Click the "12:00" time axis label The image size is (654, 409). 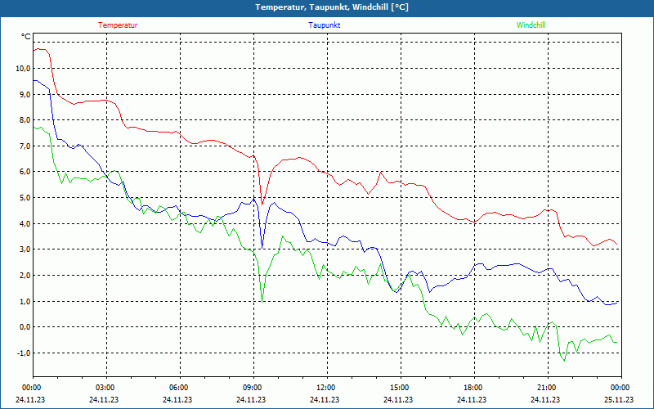[327, 388]
